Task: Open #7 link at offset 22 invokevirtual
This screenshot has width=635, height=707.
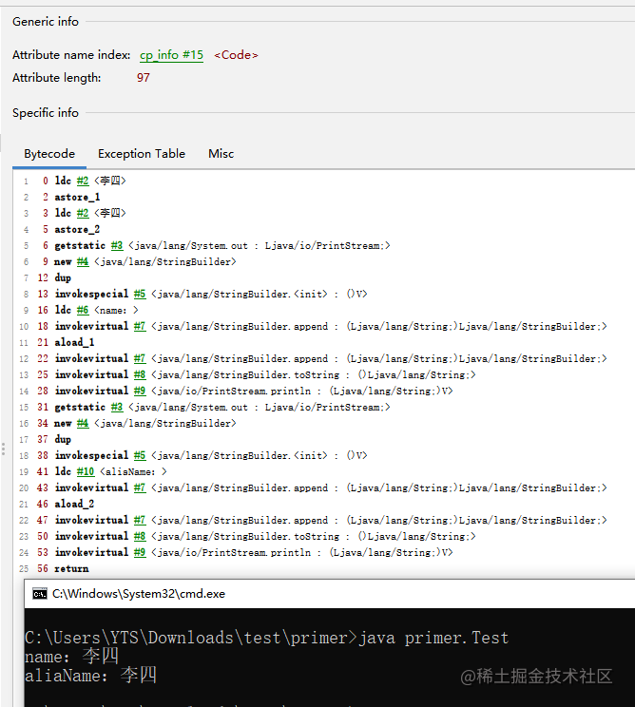Action: tap(140, 358)
